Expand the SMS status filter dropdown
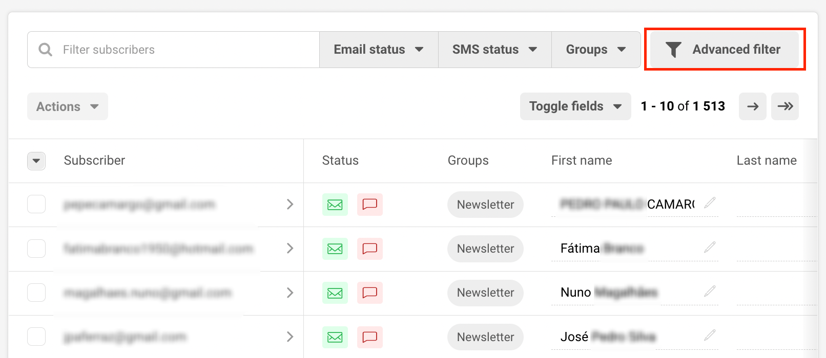 [494, 50]
